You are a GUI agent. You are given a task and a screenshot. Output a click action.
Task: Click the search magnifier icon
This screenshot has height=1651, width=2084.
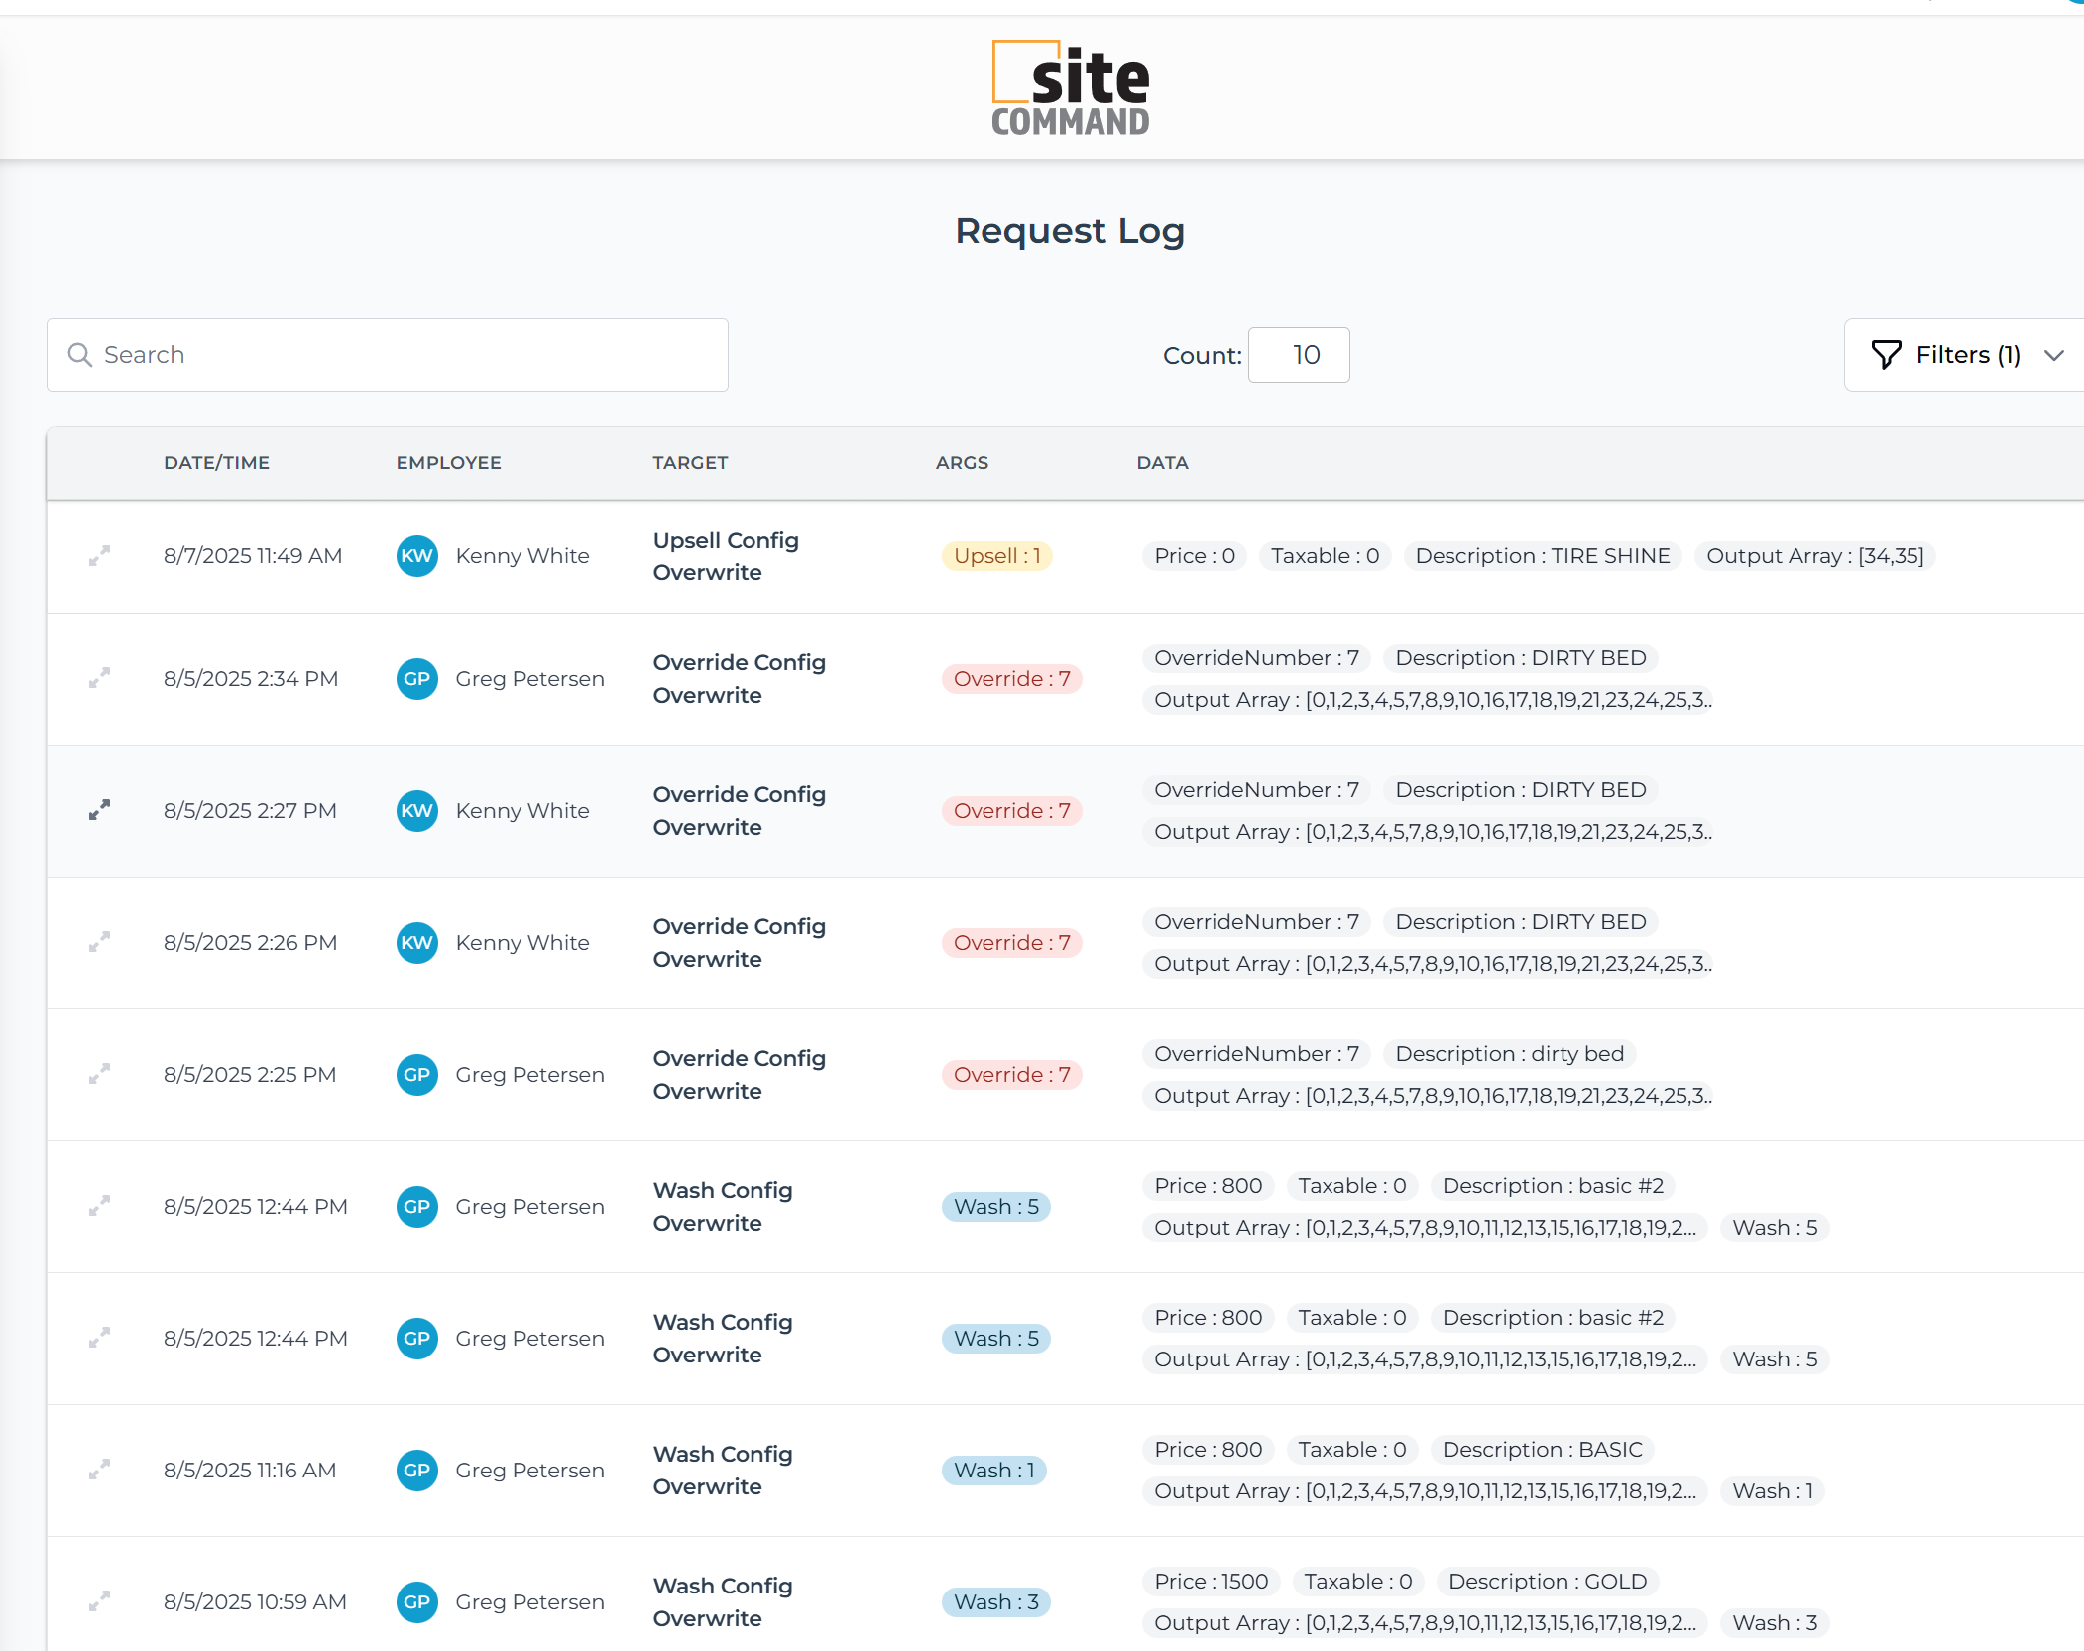pyautogui.click(x=79, y=355)
